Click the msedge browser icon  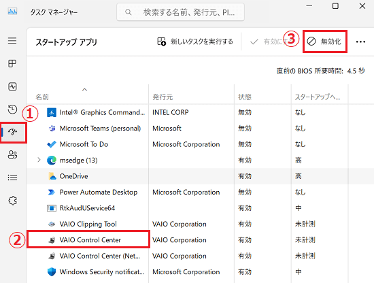pos(52,161)
